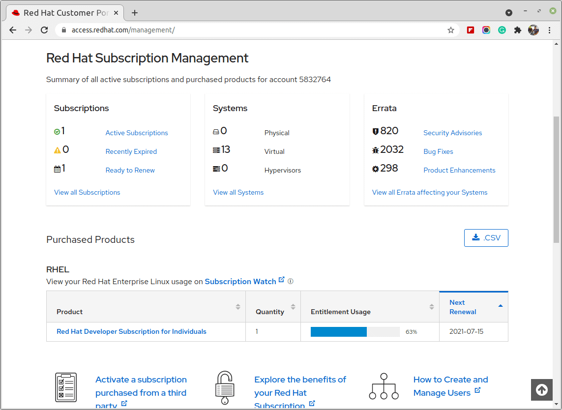
Task: Click the bug fixes bug icon
Action: tap(375, 150)
